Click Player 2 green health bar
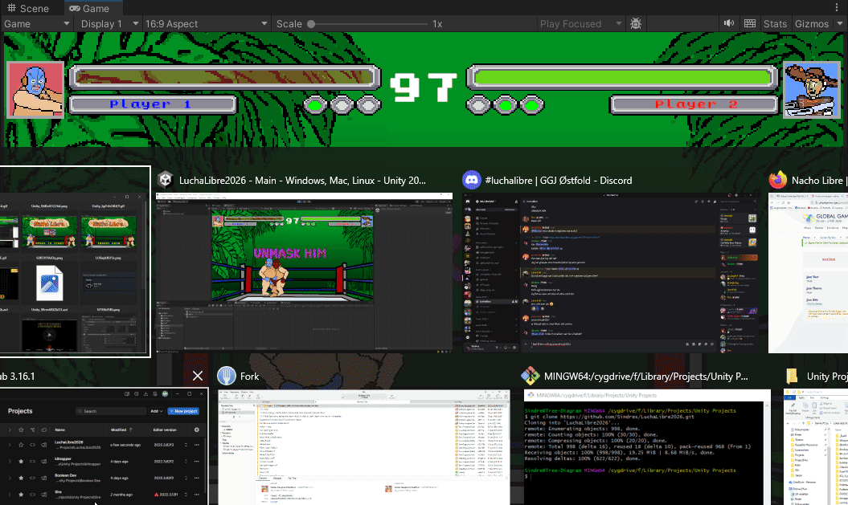 click(622, 78)
